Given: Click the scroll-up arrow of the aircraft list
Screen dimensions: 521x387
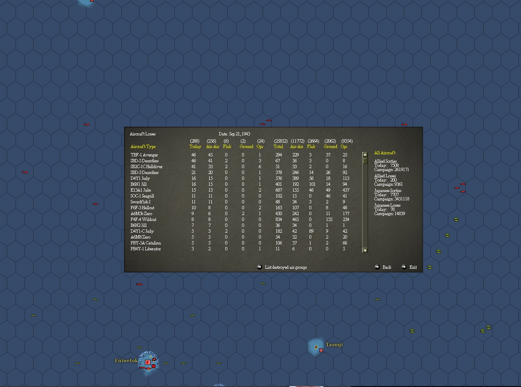Looking at the screenshot, I should click(365, 155).
